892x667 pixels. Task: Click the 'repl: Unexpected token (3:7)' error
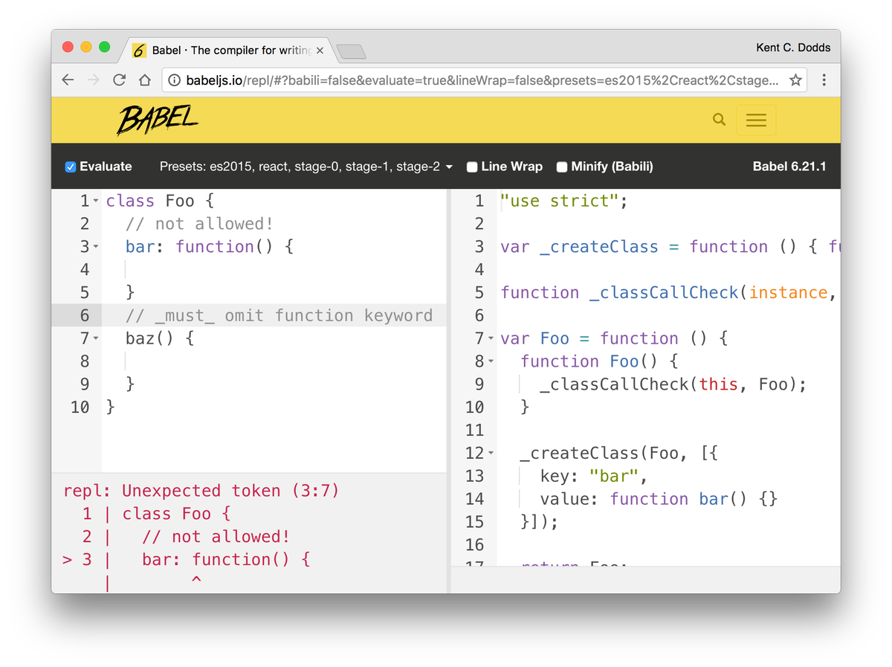click(201, 491)
